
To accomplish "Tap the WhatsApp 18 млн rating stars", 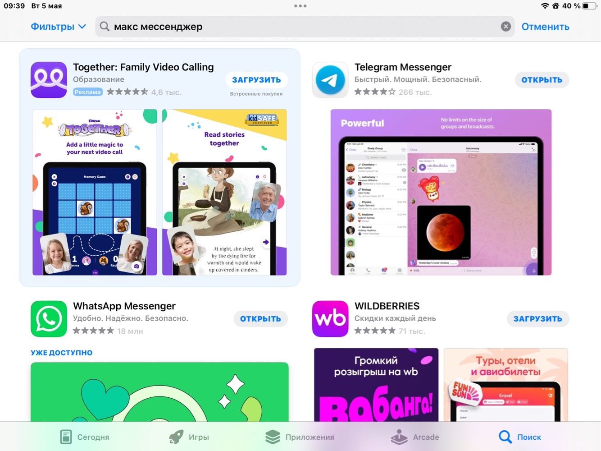I will pos(93,331).
